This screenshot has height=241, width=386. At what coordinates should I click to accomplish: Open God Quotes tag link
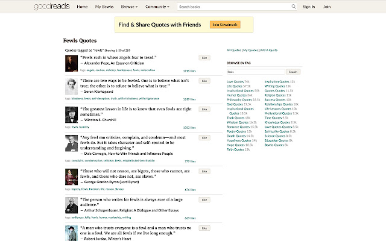tap(235, 104)
